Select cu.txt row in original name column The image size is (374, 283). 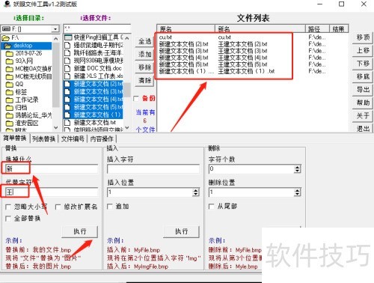click(165, 37)
